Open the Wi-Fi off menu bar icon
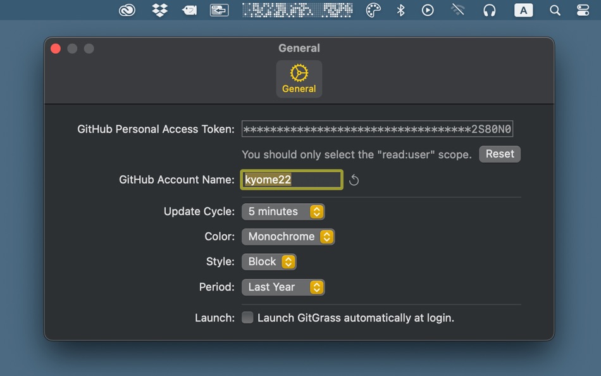 458,9
